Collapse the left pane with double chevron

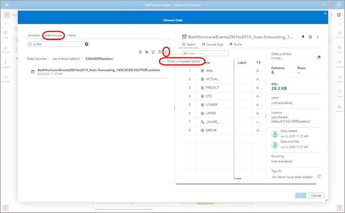(x=6, y=24)
